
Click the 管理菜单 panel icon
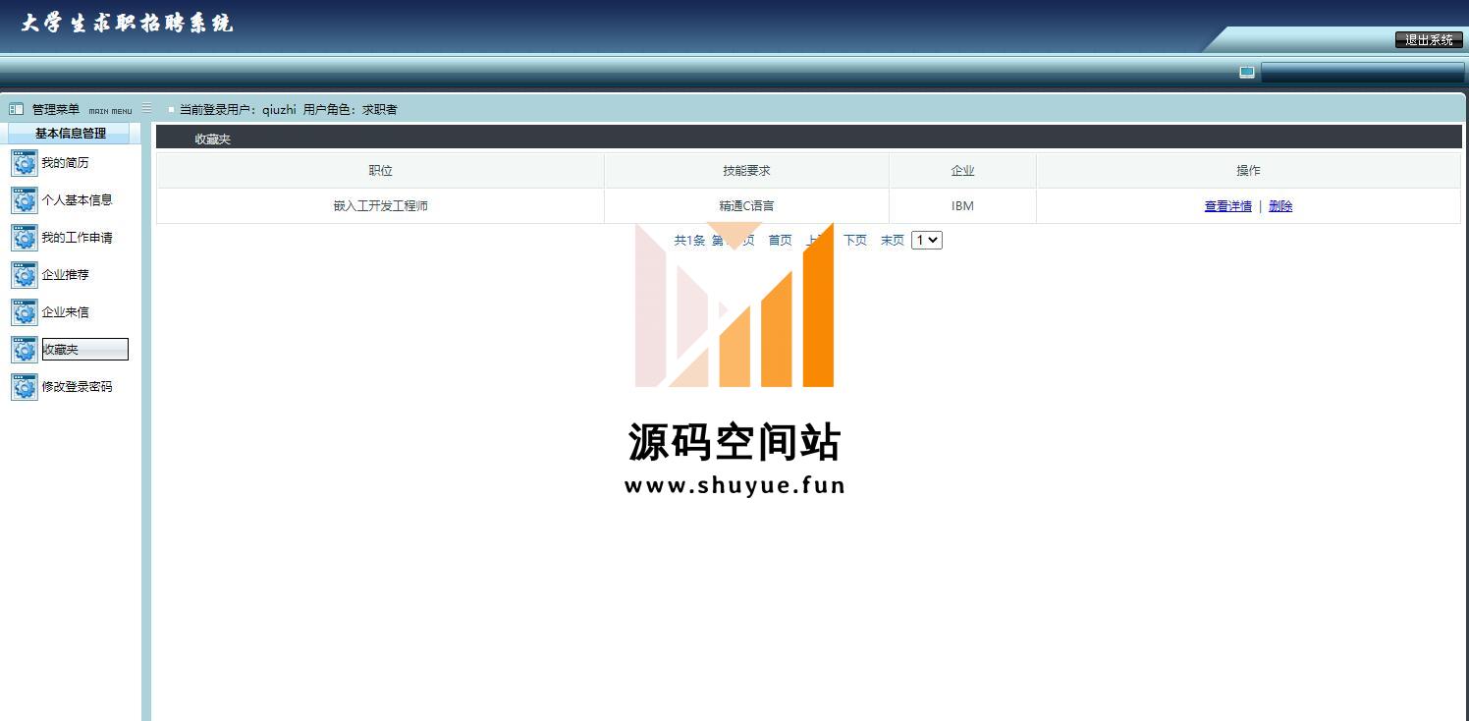pos(17,109)
